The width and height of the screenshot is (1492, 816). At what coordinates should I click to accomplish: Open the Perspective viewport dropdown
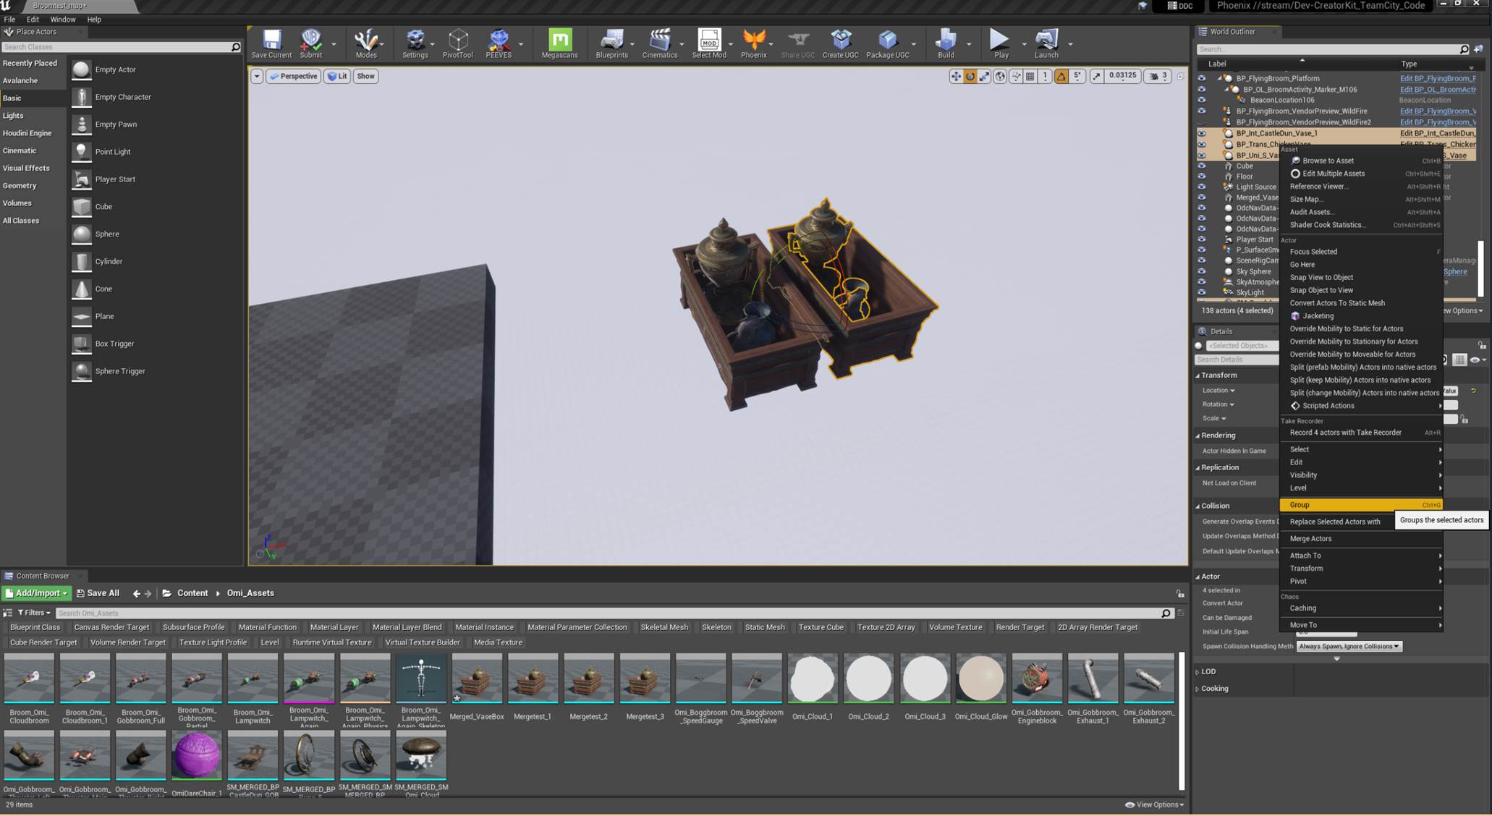pos(294,76)
